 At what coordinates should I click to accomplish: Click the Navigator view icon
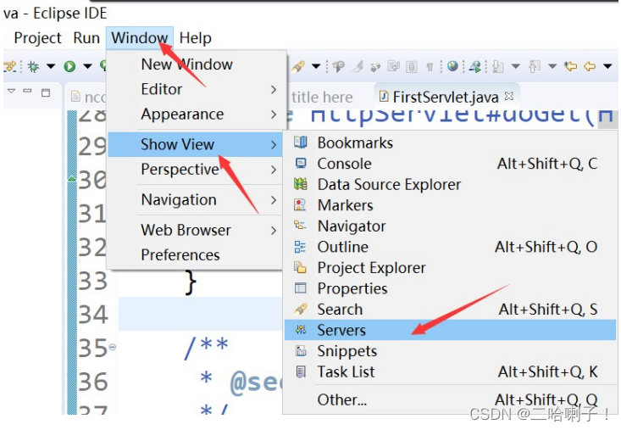coord(300,226)
